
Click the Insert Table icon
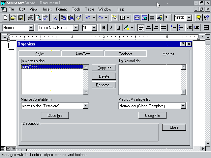[x=137, y=18]
